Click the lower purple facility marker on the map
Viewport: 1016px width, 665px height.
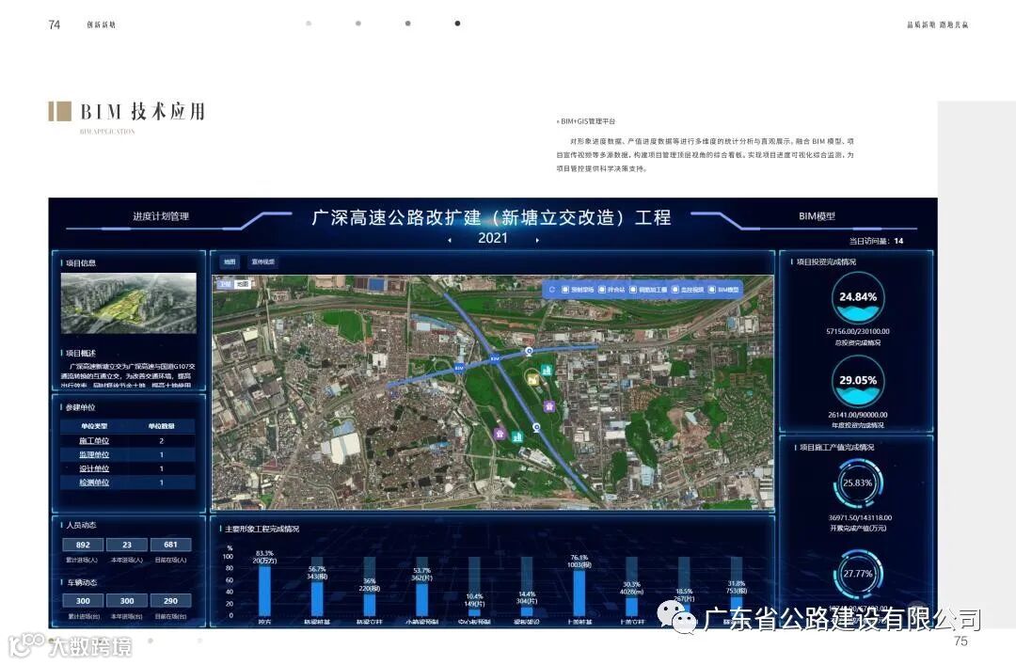pos(500,434)
